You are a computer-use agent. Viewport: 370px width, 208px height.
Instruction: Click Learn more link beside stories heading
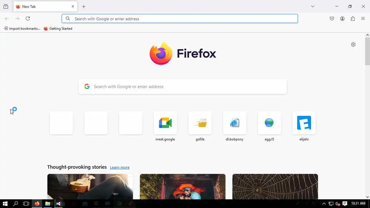tap(120, 167)
